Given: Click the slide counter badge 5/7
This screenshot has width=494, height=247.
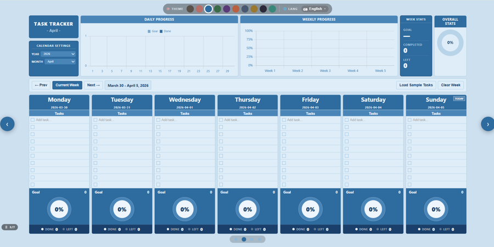Looking at the screenshot, I should pyautogui.click(x=10, y=227).
